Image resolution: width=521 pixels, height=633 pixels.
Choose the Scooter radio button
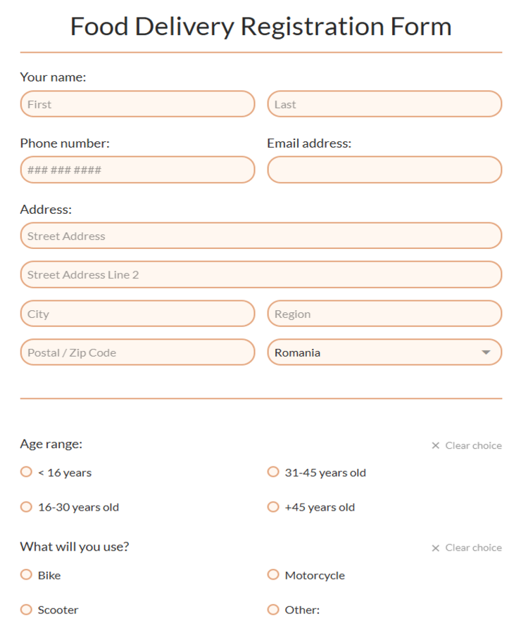point(27,609)
